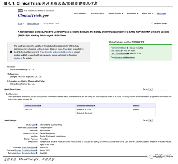The width and height of the screenshot is (178, 164).
Task: Open the disclaimer link
Action: 18,58
